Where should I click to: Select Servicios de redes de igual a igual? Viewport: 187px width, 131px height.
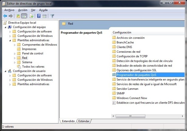coord(146,84)
